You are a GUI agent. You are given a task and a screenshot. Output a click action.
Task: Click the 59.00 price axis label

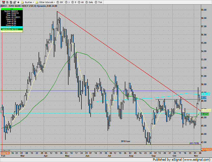click(204, 10)
